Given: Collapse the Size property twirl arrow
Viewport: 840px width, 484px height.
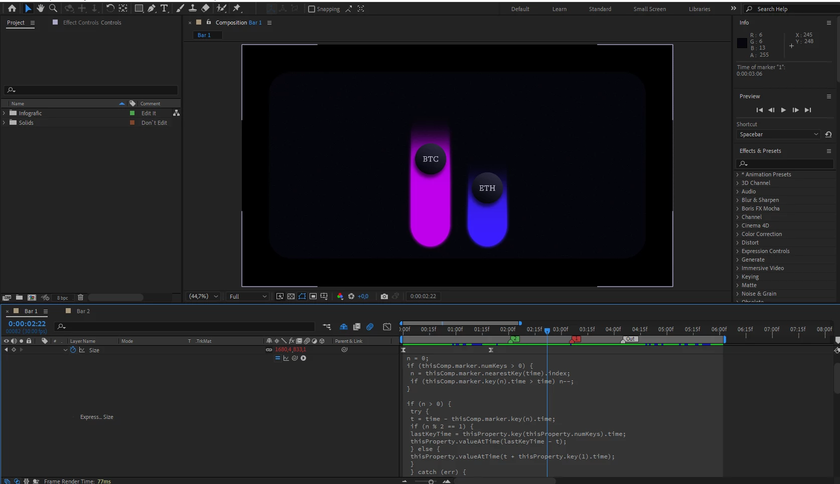Looking at the screenshot, I should click(x=65, y=350).
